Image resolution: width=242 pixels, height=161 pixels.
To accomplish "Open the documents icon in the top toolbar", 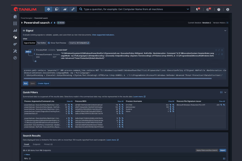I will tap(56, 9).
